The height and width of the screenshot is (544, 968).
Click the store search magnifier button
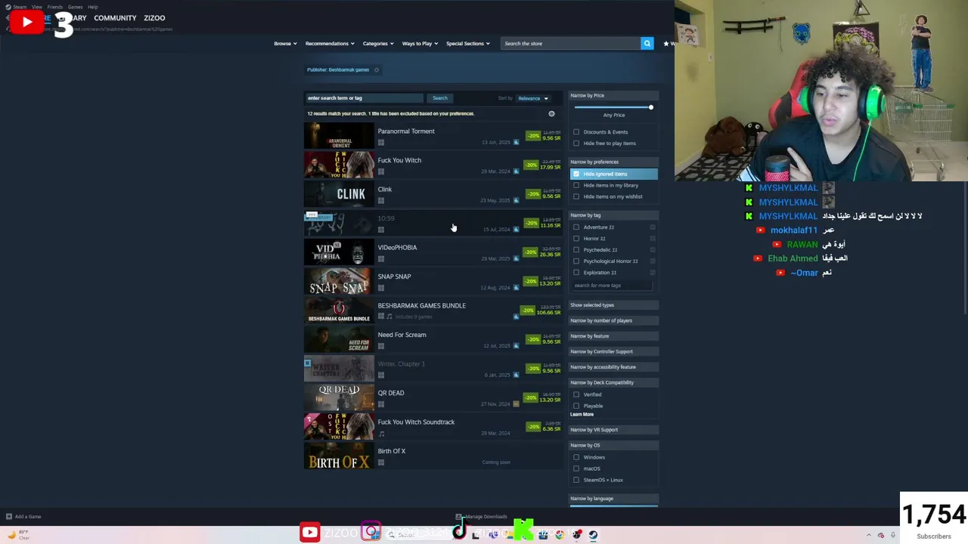[647, 43]
